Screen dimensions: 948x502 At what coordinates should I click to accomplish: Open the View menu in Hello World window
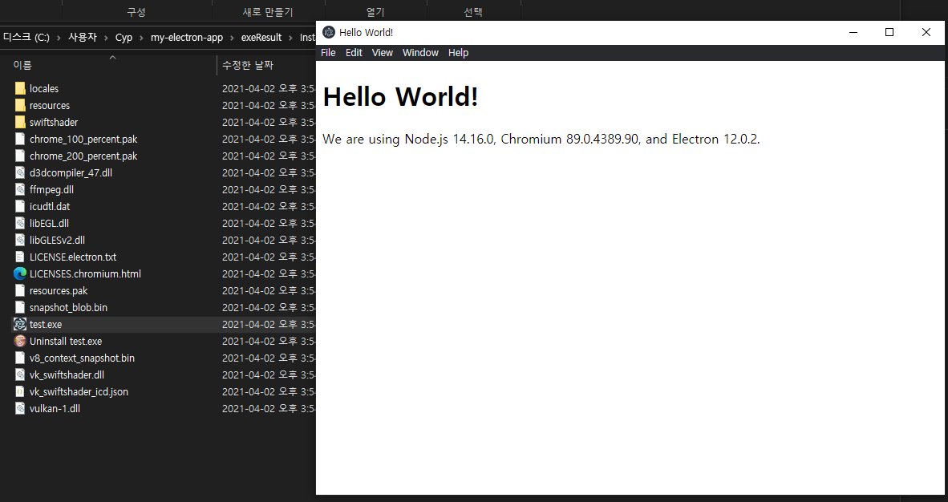(382, 53)
